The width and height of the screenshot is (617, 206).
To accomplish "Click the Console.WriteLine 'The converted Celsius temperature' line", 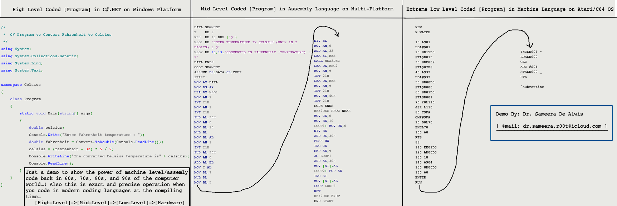I will pos(109,156).
